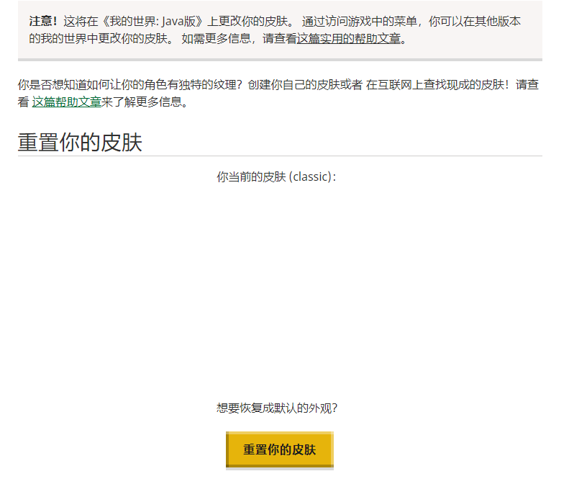Click the yellow "重置你的皮肤" button
Viewport: 569px width, 484px height.
pyautogui.click(x=279, y=450)
